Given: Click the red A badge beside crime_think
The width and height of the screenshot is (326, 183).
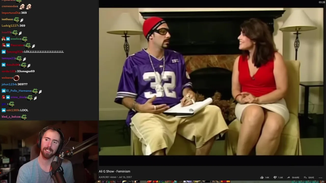Looking at the screenshot, I should click(4, 97).
